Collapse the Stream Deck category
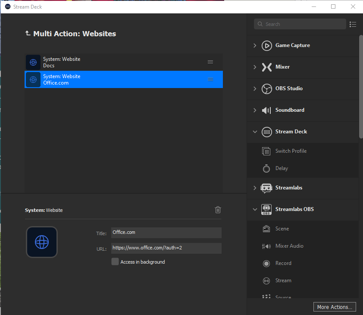The height and width of the screenshot is (315, 363). pyautogui.click(x=255, y=132)
